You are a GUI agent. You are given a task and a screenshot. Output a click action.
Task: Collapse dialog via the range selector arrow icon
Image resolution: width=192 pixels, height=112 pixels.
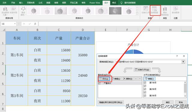click(183, 62)
